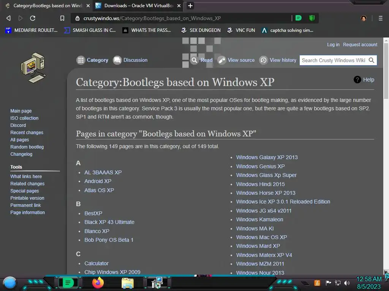Select the Read tab
This screenshot has width=389, height=291.
(x=202, y=60)
